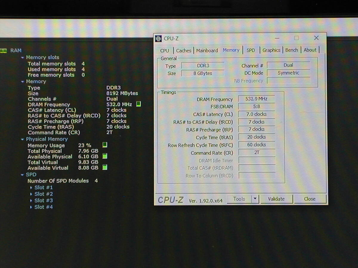Click the DRAM Frequency value in CPU-Z
358x268 pixels.
256,99
